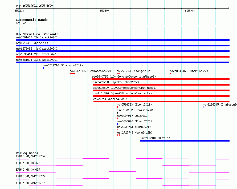The image size is (237, 189).
Task: Click the black nsv3180192 marker
Action: coord(117,113)
